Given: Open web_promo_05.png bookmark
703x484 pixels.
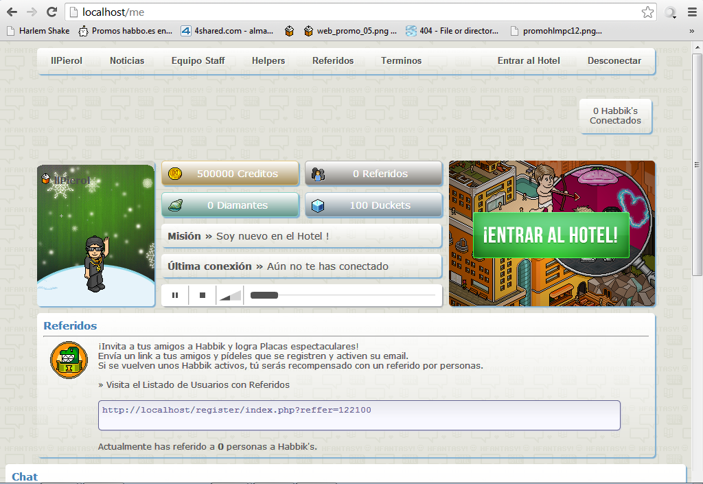Looking at the screenshot, I should (x=350, y=31).
